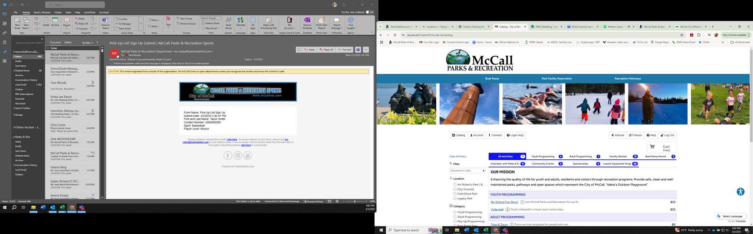Click Read Aloud in Outlook ribbon

(228, 23)
